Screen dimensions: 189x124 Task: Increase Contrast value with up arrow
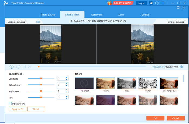click(66, 77)
